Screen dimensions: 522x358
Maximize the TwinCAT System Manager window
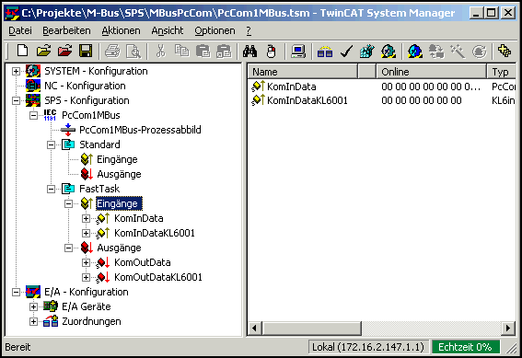(492, 13)
